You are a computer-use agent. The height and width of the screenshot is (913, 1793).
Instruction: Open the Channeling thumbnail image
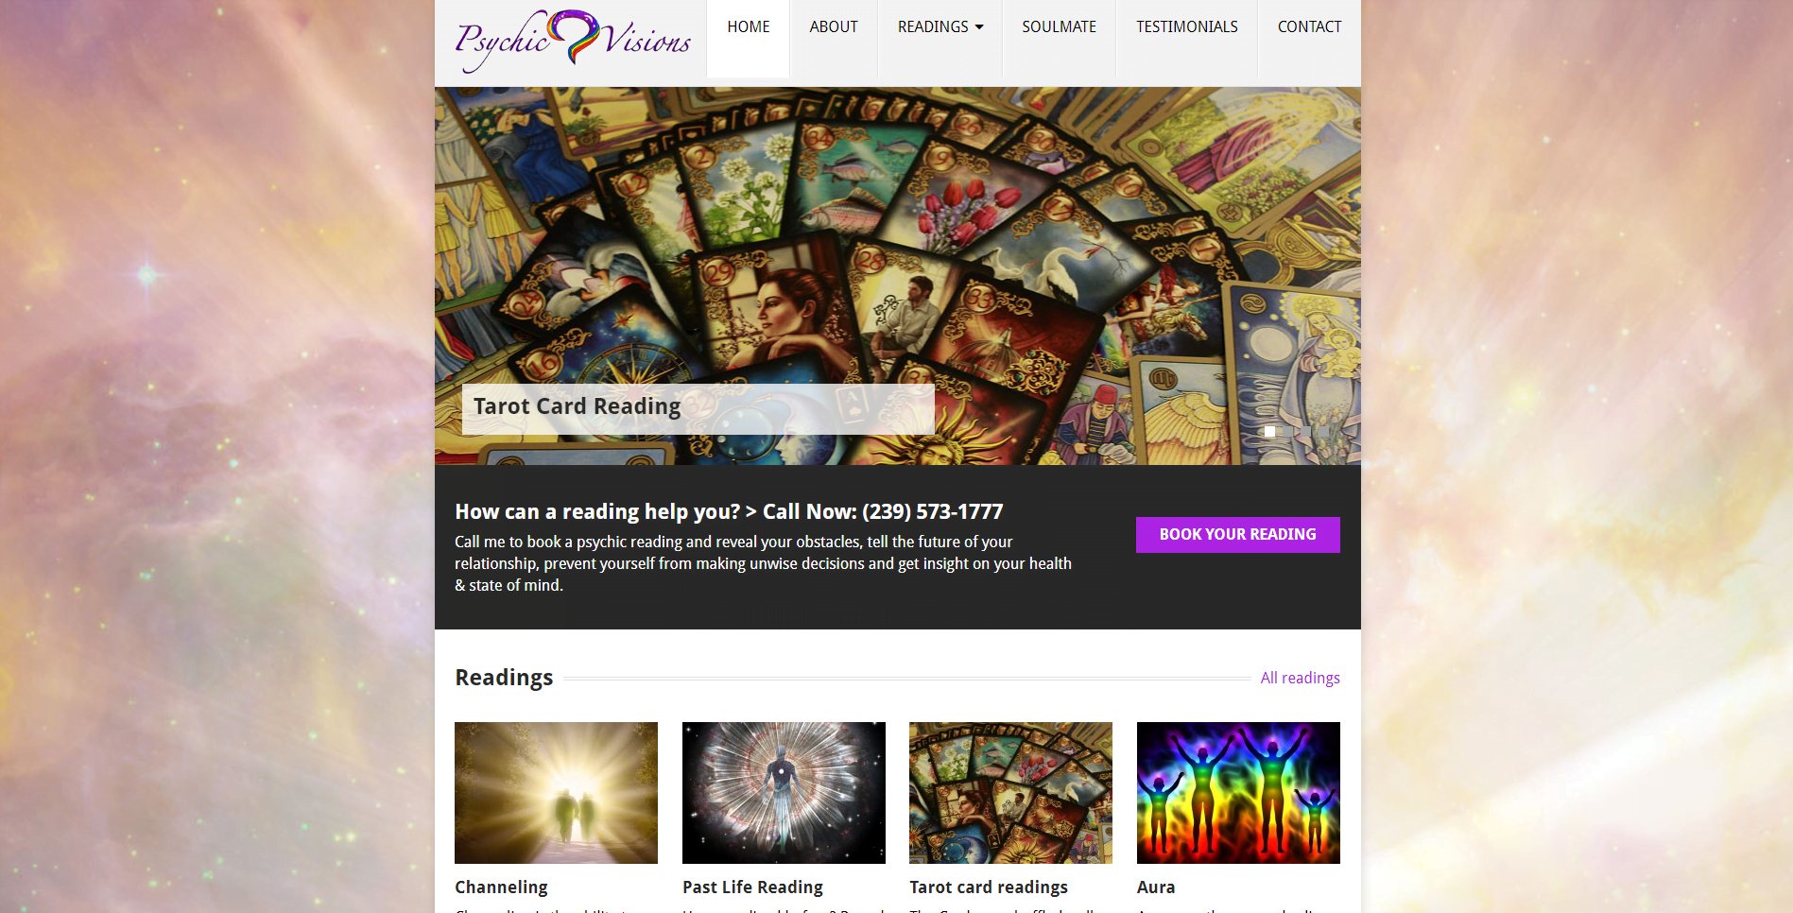(x=556, y=793)
